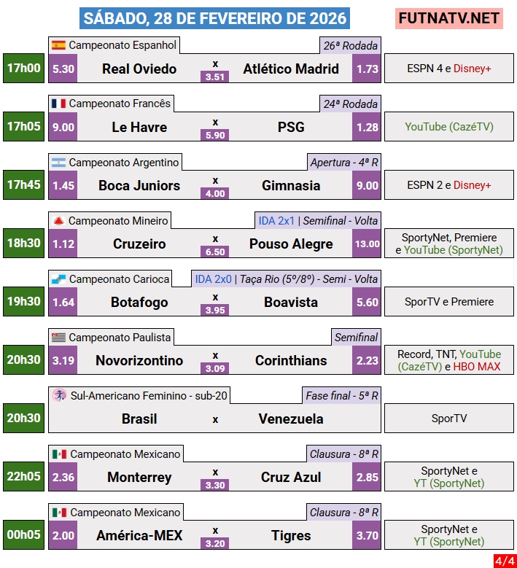The height and width of the screenshot is (568, 517).
Task: Click the Semifinal tag on Campeonato Paulista
Action: [356, 337]
